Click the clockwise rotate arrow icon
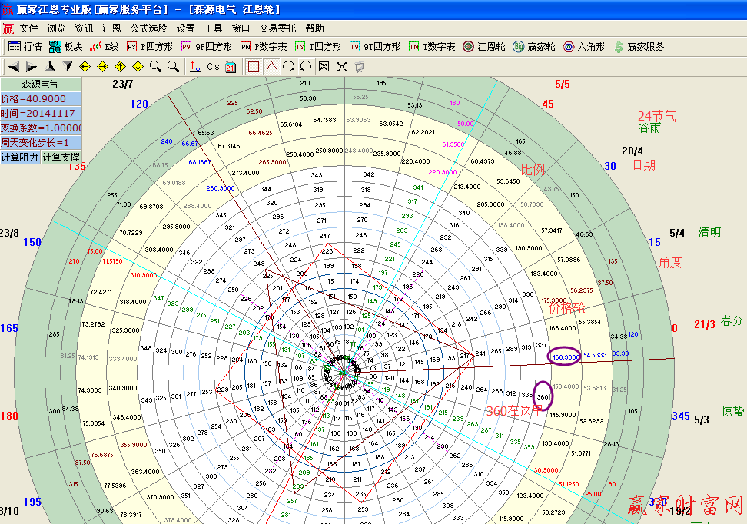The image size is (747, 524). (x=289, y=67)
